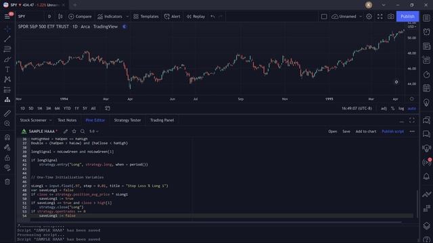Undo the last chart action
Viewport: 433px width, 243px height.
(212, 16)
